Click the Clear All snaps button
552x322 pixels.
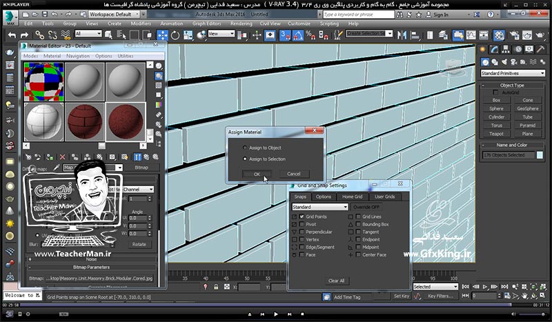[336, 281]
